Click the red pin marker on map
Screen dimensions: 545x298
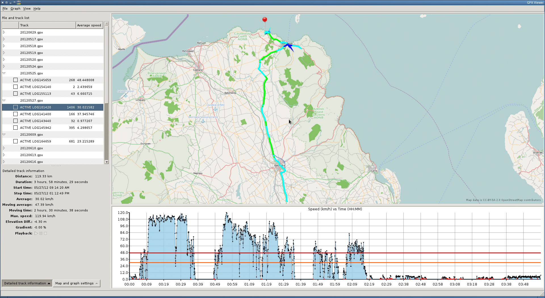pos(265,20)
